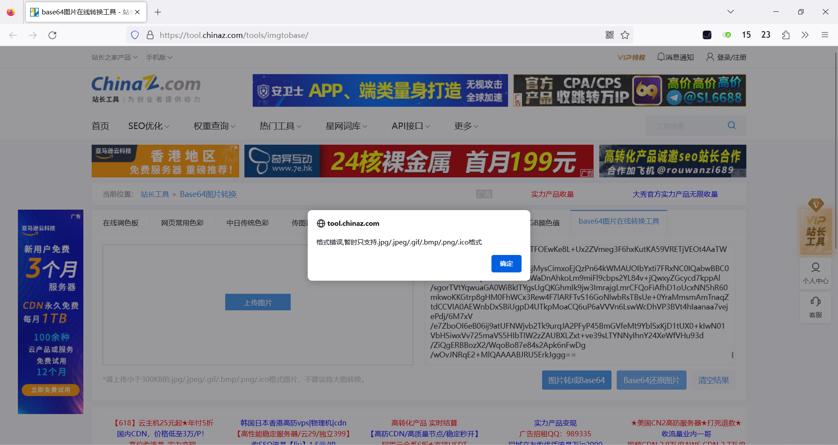
Task: Switch to the 在线调色板 tab
Action: [x=120, y=222]
